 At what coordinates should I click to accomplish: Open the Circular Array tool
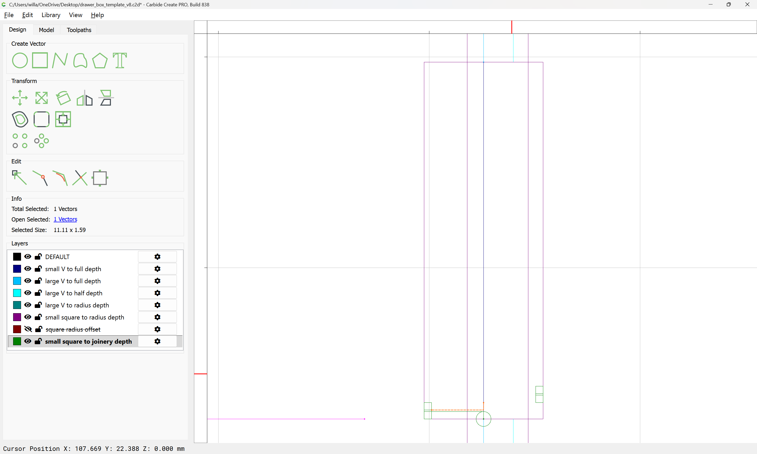pyautogui.click(x=41, y=141)
